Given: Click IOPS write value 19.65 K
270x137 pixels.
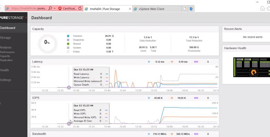Looking at the screenshot, I should point(182,98).
